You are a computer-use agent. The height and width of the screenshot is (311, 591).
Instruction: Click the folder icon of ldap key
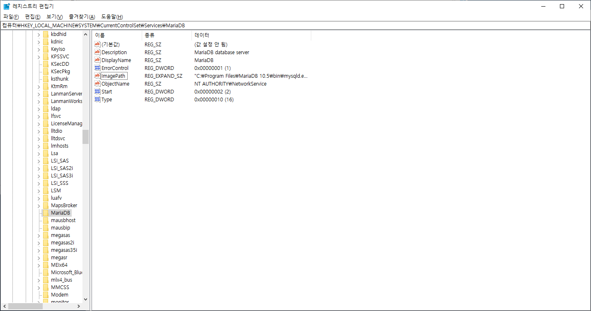coord(46,108)
